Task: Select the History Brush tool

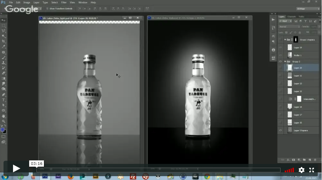Action: pos(4,68)
